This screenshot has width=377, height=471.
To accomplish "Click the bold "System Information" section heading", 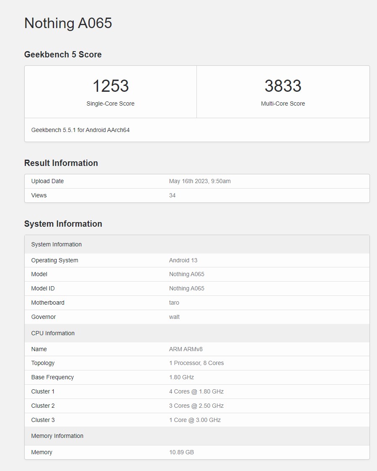I will pos(63,224).
